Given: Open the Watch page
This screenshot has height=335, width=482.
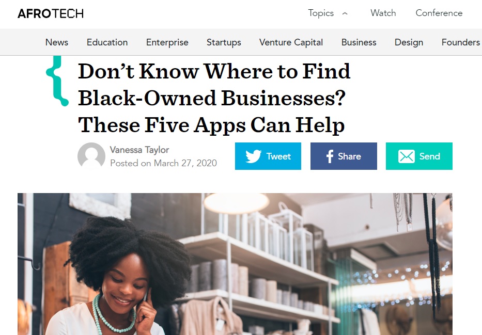Looking at the screenshot, I should click(x=383, y=13).
